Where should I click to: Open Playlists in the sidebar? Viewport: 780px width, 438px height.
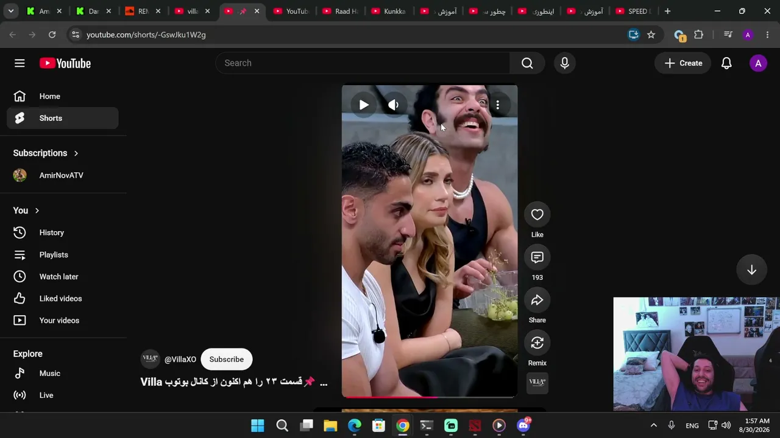coord(62,255)
